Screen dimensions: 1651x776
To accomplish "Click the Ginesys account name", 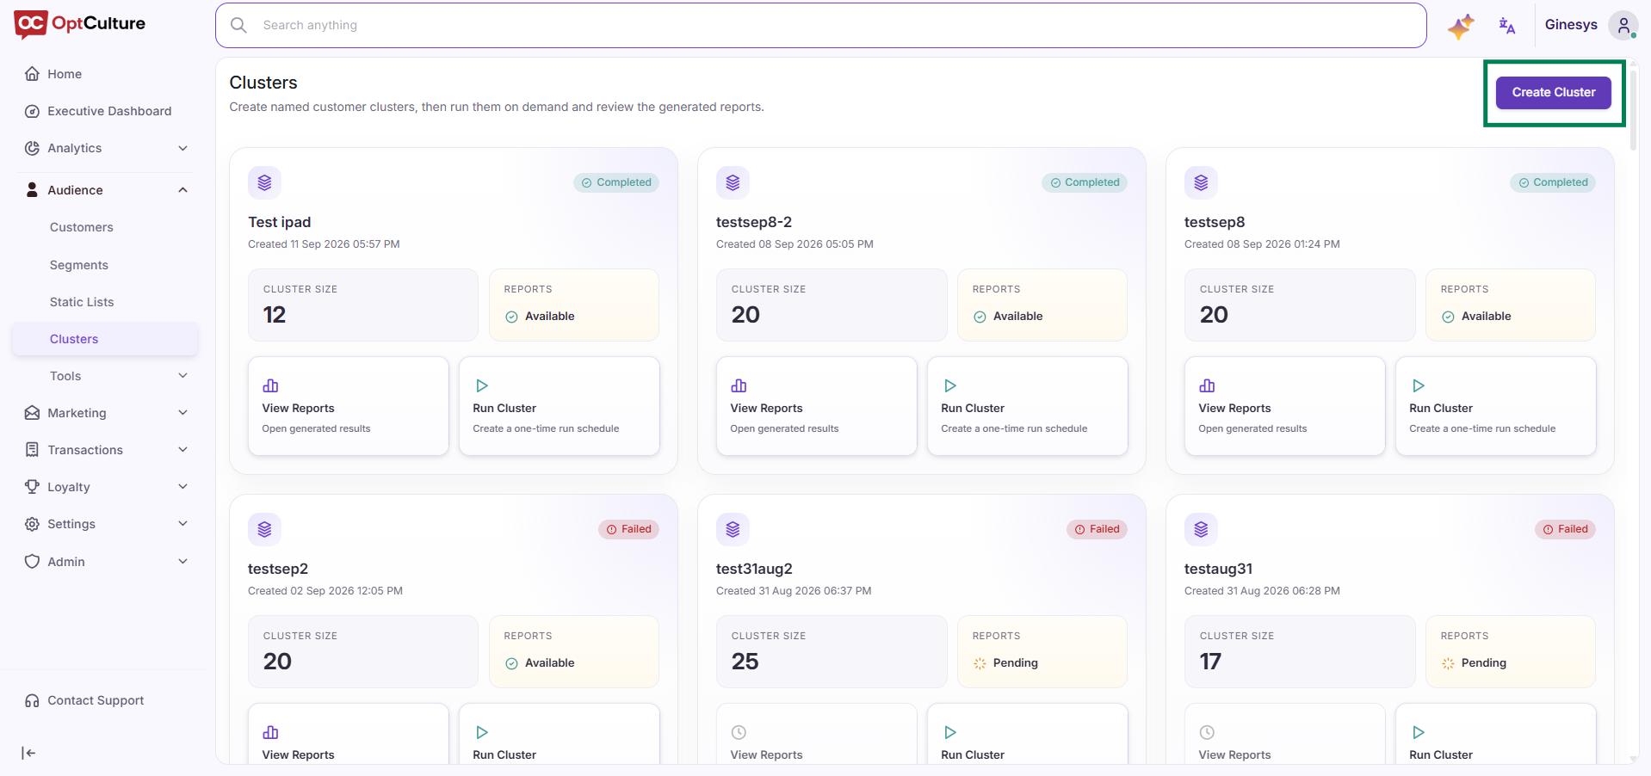I will (1571, 25).
